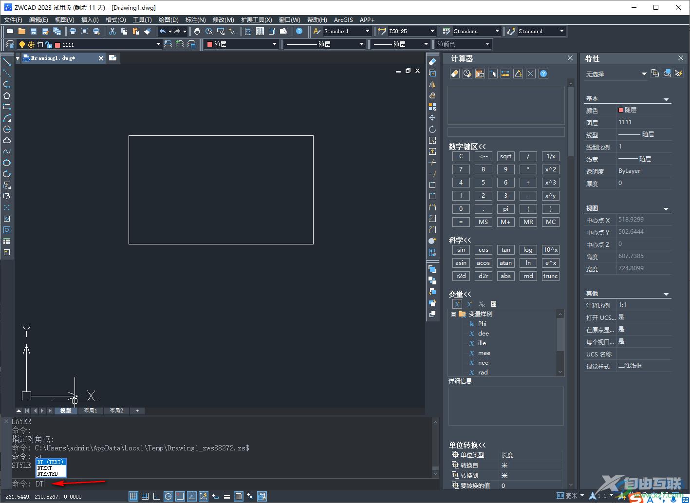
Task: Click the calculator expression input field
Action: [x=506, y=132]
